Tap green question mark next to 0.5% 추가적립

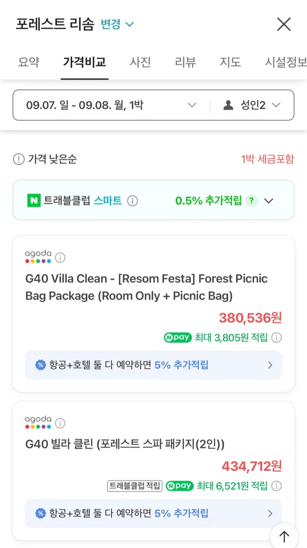(x=250, y=201)
